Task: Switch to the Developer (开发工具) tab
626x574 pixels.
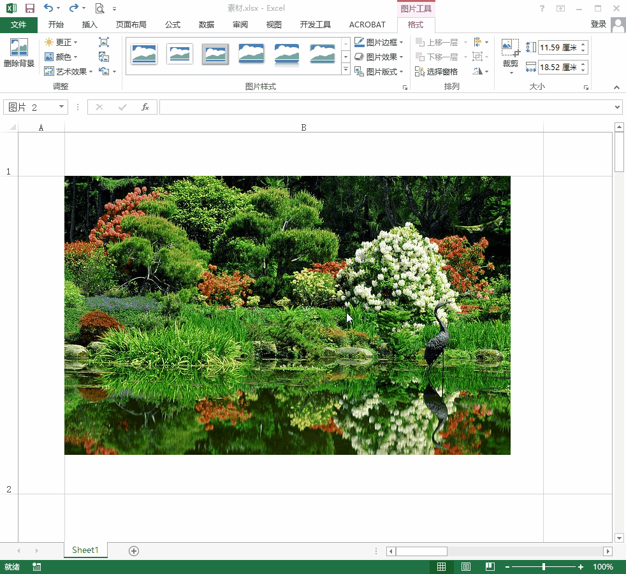Action: 316,25
